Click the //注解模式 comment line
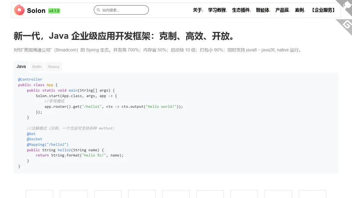 coord(70,128)
